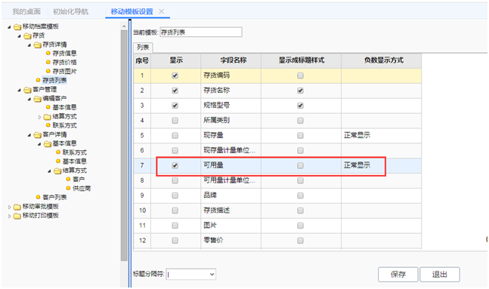Expand the 移动审批模板 node arrow

point(9,207)
